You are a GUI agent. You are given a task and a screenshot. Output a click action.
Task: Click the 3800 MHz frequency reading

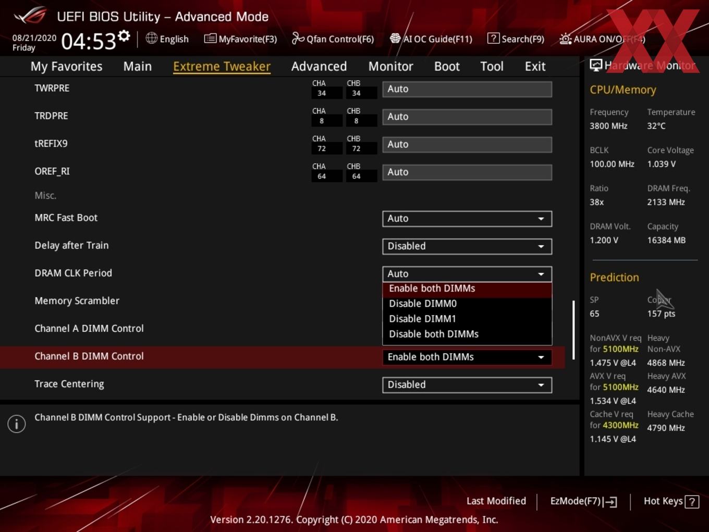click(x=608, y=126)
